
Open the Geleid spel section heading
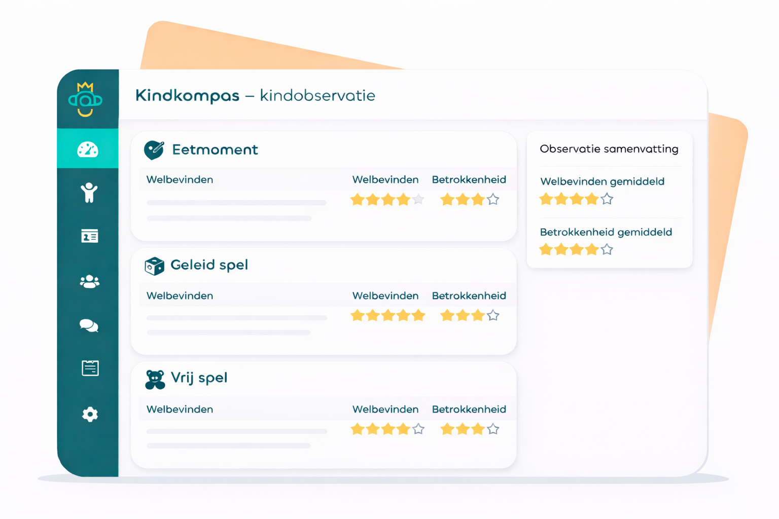point(209,265)
